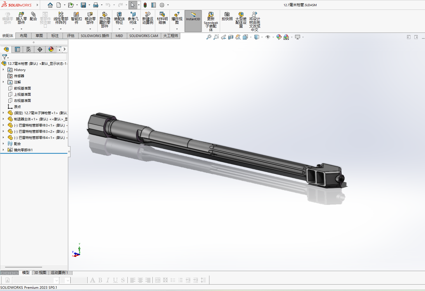The image size is (425, 291).
Task: Select 移动零部件 Move Component
Action: (x=90, y=18)
